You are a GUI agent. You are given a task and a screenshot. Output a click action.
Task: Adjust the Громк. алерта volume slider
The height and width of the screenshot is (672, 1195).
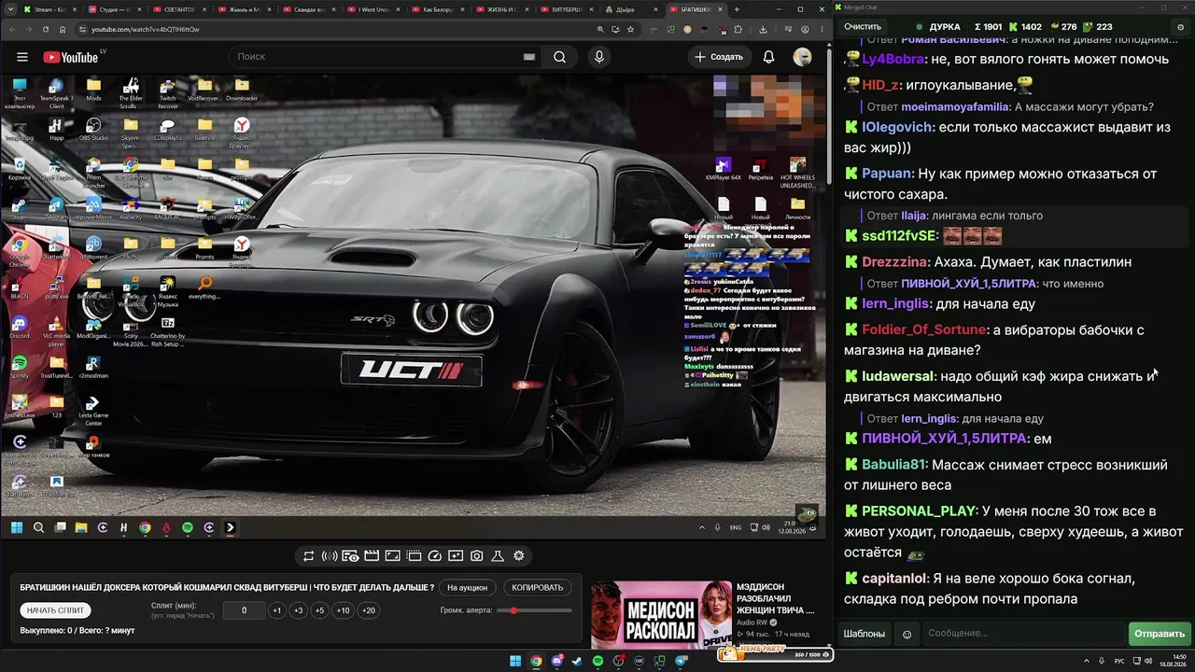click(534, 610)
